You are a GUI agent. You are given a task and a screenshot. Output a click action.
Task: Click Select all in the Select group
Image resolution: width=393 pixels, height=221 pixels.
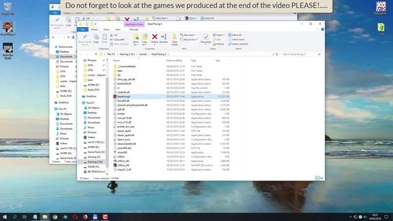pos(235,35)
